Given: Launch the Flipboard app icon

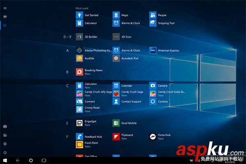Looking at the screenshot, I should [116, 137].
